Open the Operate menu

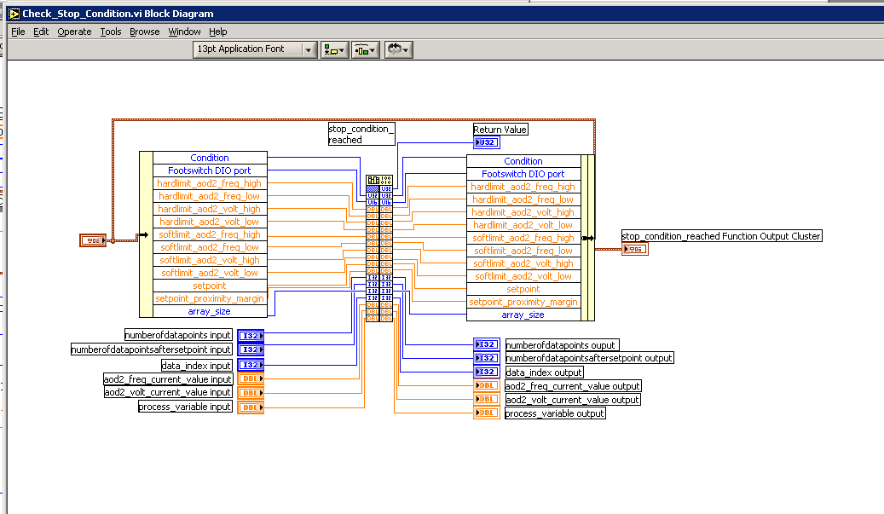click(x=74, y=32)
